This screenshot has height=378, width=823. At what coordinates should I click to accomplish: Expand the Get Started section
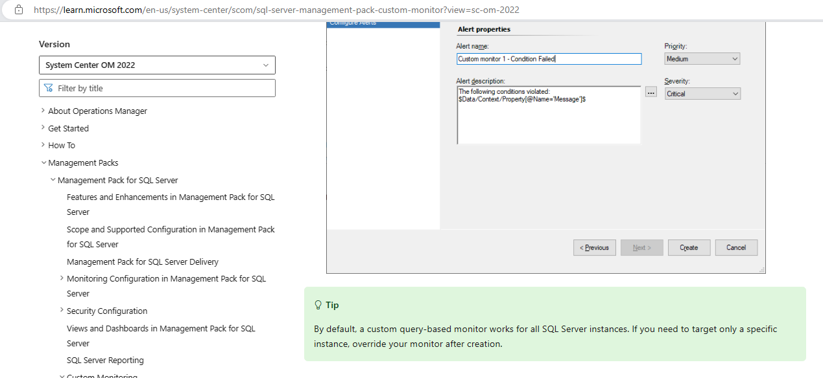[x=43, y=128]
